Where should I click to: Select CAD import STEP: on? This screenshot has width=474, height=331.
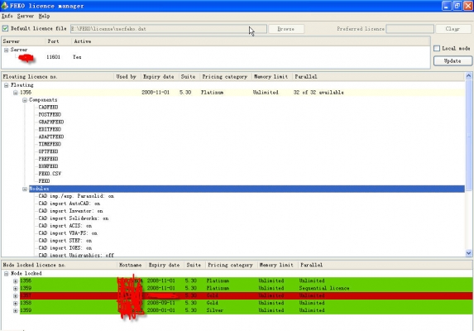pyautogui.click(x=65, y=241)
